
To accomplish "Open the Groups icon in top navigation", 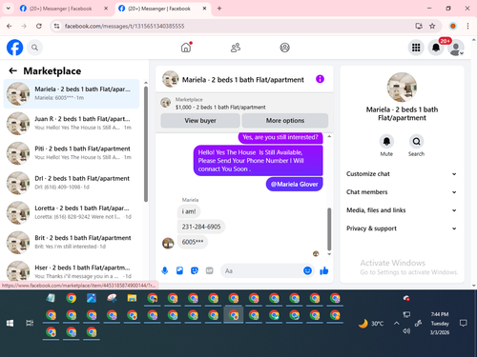I will pyautogui.click(x=284, y=48).
